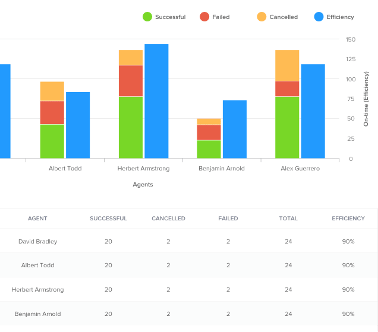Click Albert Todd's orange cancelled bar segment
This screenshot has width=378, height=332.
[52, 91]
